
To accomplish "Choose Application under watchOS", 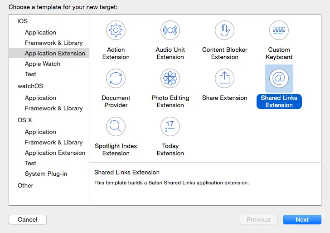I will (40, 98).
